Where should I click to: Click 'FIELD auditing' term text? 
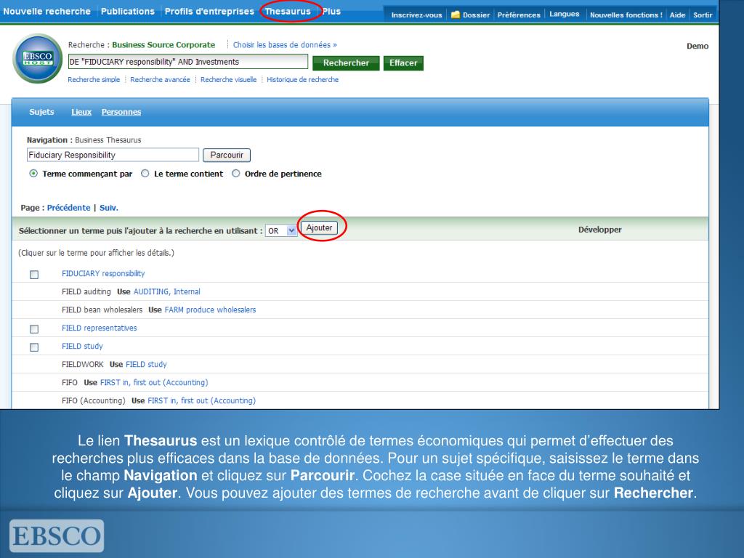[86, 292]
